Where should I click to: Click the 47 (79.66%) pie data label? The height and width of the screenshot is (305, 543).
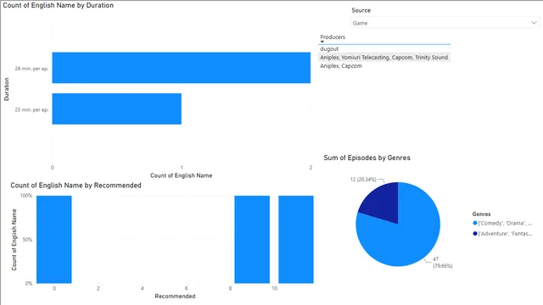coord(443,263)
